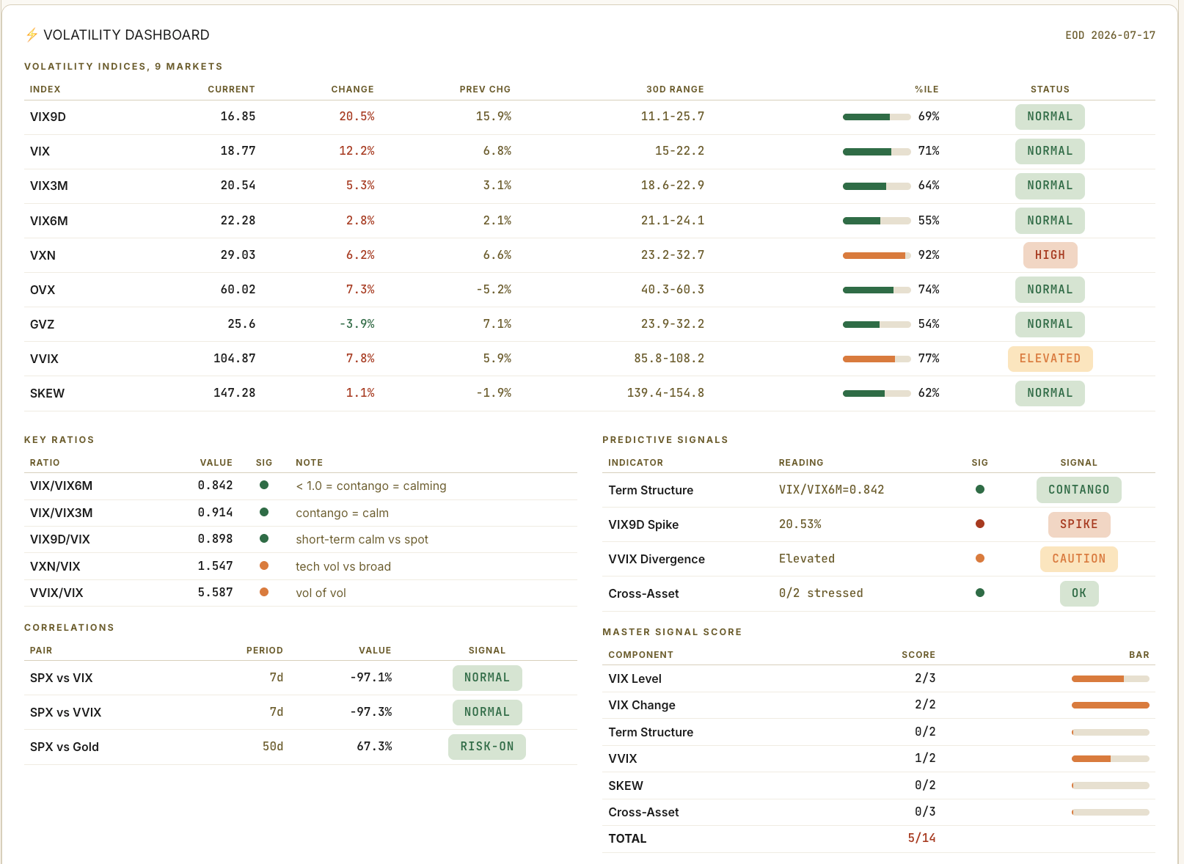The image size is (1184, 864).
Task: Click the 50d period for SPX vs Gold
Action: click(273, 747)
